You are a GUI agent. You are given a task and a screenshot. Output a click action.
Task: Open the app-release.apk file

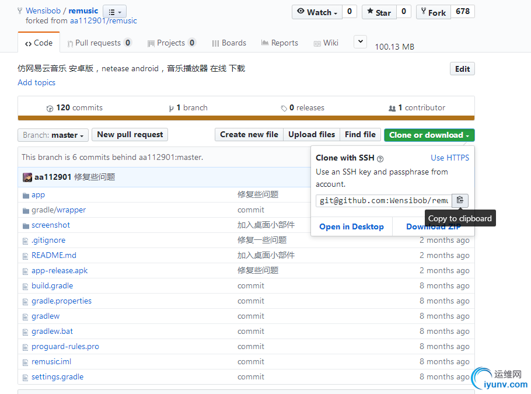[60, 271]
